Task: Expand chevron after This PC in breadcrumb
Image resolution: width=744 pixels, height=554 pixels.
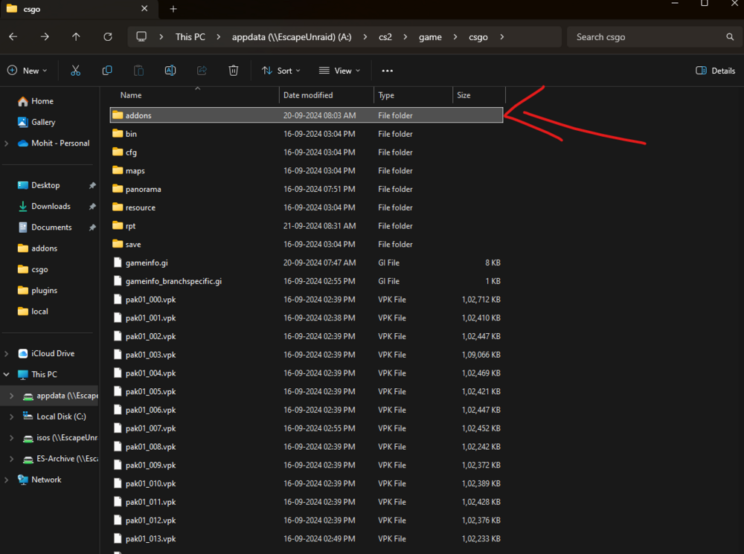Action: (218, 37)
